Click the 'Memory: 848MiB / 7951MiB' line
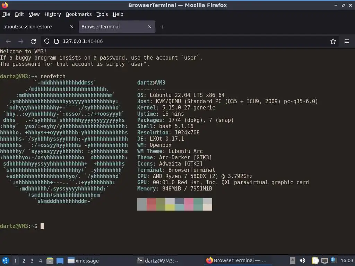Screen dimensions: 355x266 point(175,189)
